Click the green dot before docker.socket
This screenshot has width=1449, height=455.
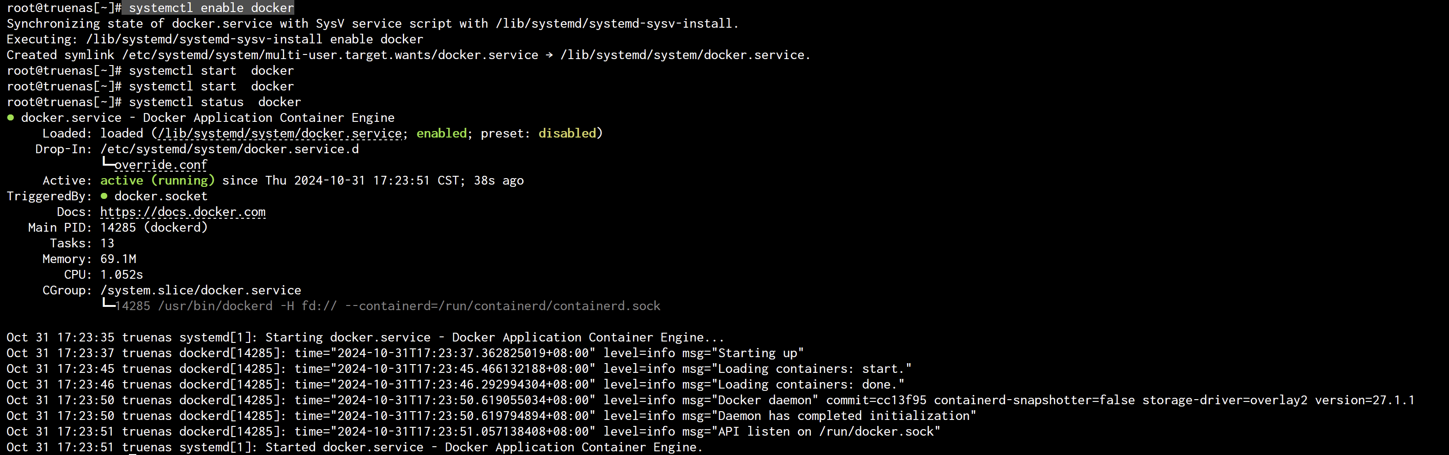104,196
